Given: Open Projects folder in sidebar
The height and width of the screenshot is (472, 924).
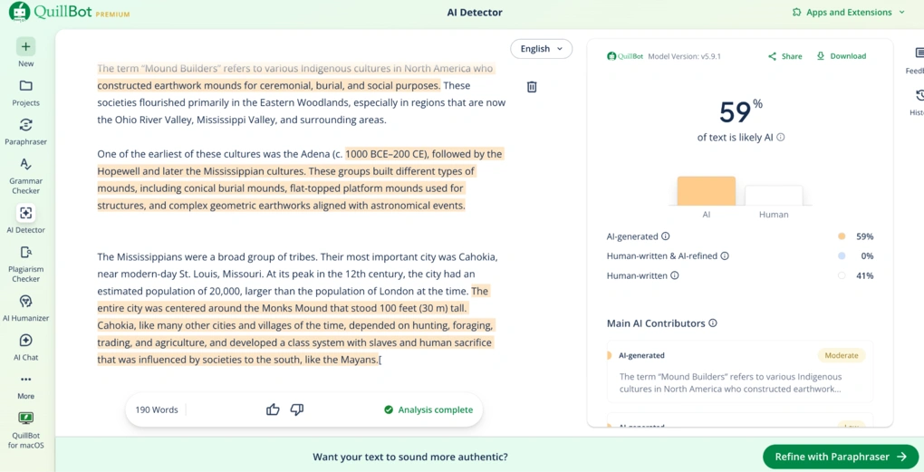Looking at the screenshot, I should [25, 92].
